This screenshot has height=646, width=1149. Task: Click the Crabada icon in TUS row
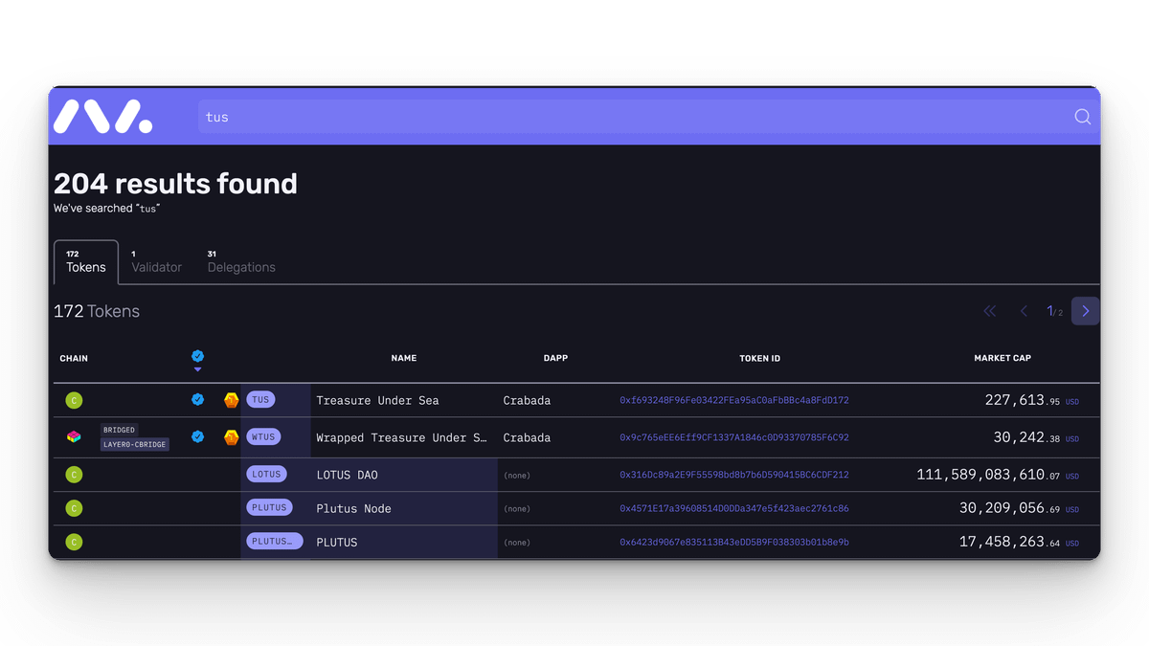231,400
